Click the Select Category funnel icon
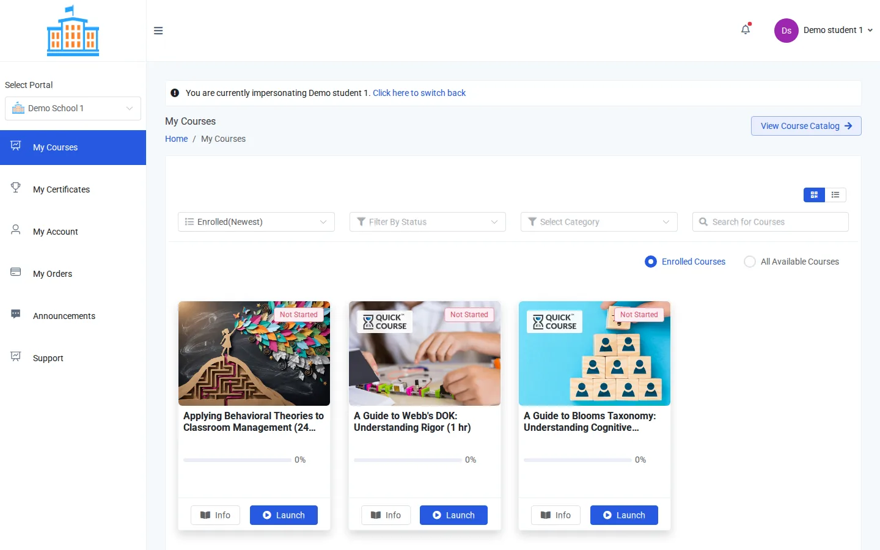880x550 pixels. pyautogui.click(x=532, y=222)
